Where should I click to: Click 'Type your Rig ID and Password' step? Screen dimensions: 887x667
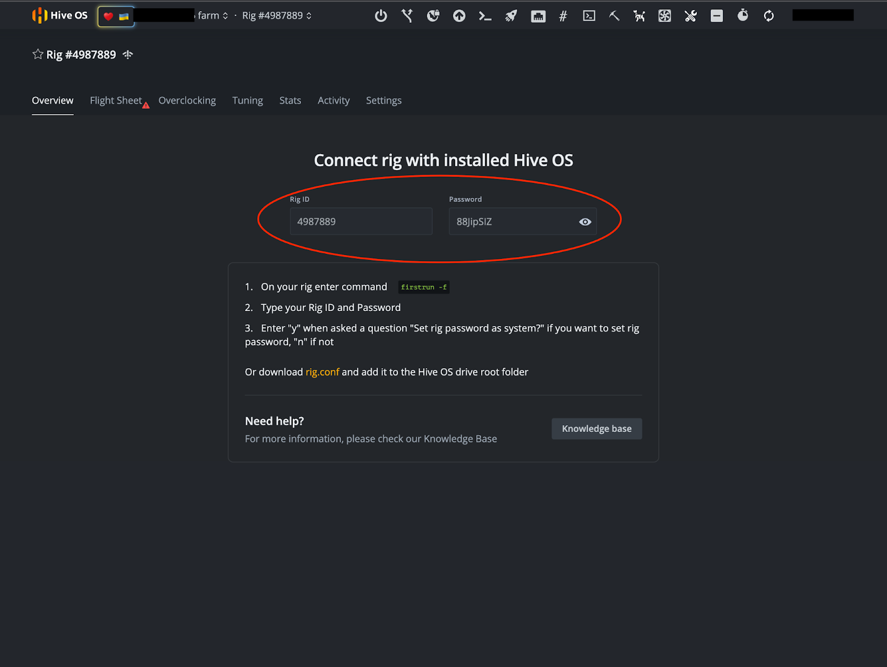pos(330,308)
